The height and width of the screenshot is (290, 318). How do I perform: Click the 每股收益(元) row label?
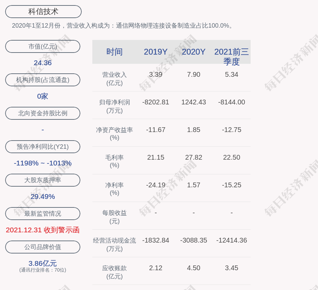(x=115, y=217)
